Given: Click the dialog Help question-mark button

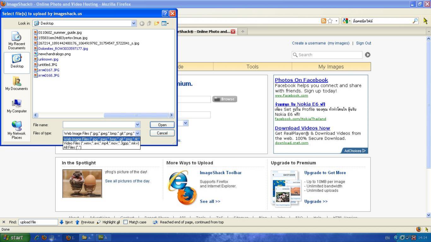Looking at the screenshot, I should click(165, 13).
